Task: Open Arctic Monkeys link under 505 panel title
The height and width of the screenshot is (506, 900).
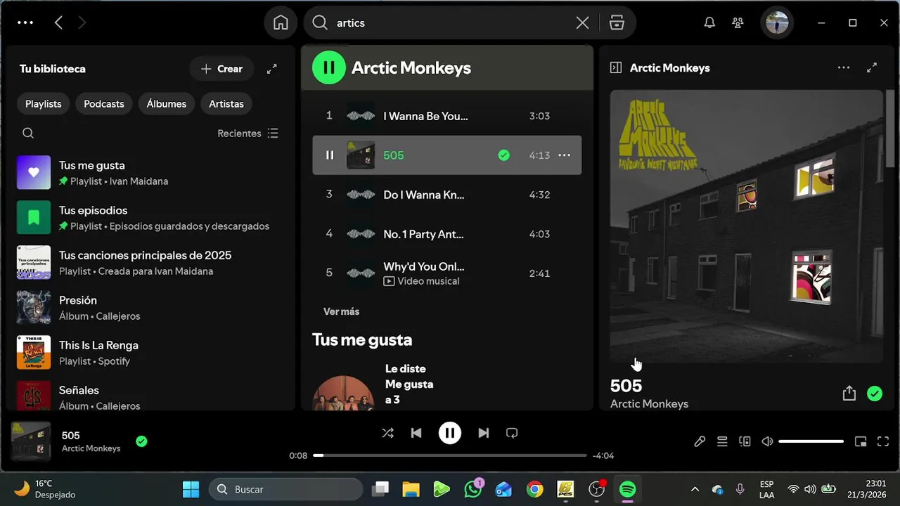Action: pyautogui.click(x=649, y=404)
